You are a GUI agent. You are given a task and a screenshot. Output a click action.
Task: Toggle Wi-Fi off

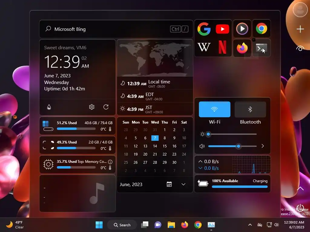pos(215,109)
